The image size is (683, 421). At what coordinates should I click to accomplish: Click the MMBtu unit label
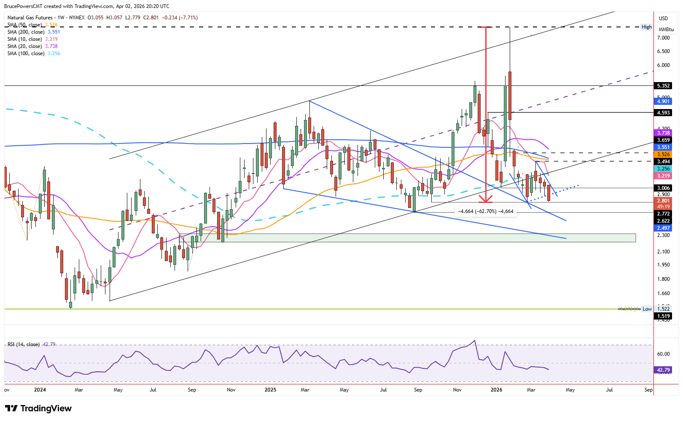pyautogui.click(x=666, y=29)
